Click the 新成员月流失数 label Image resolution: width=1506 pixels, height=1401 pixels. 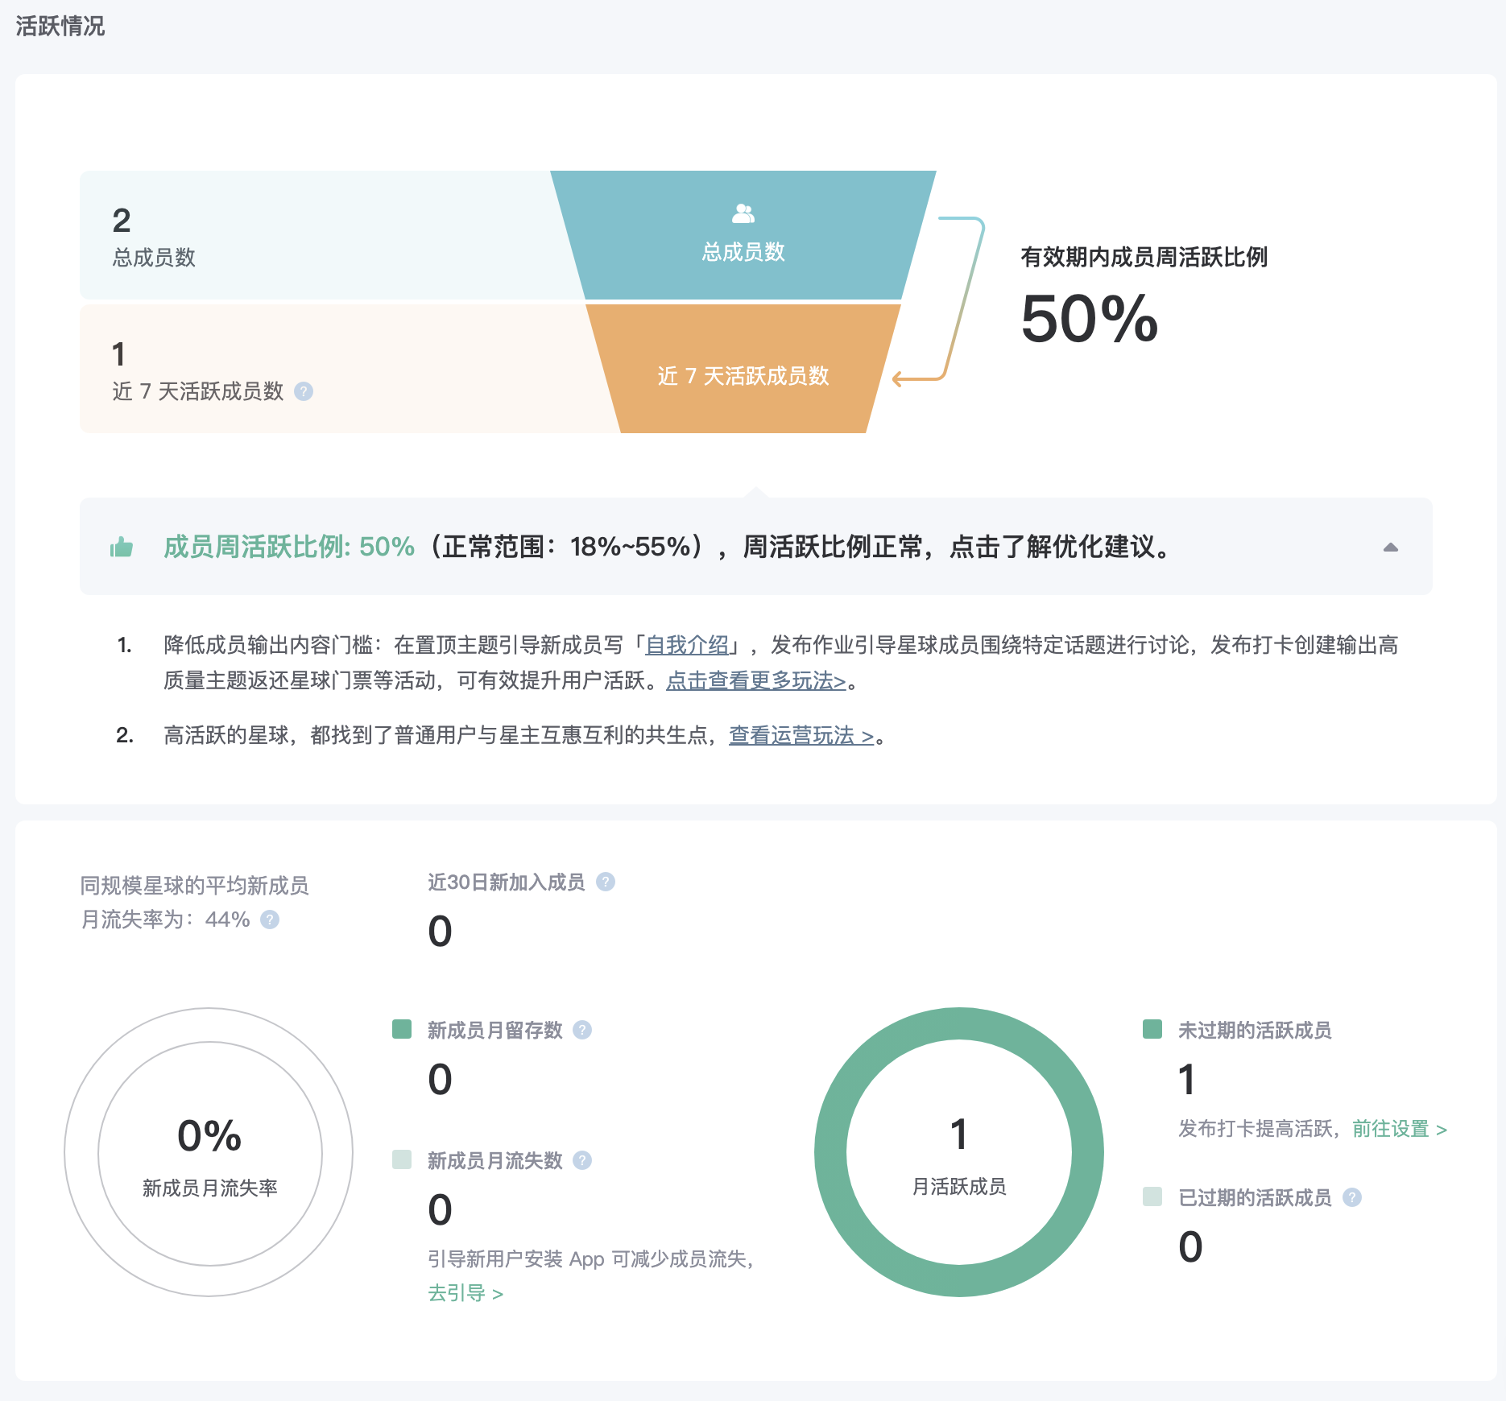tap(495, 1160)
